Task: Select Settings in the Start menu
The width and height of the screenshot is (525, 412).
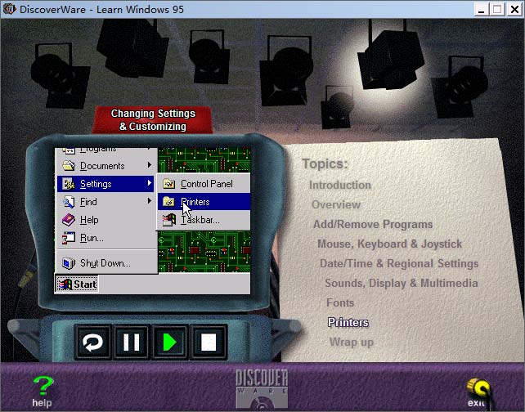Action: [105, 184]
